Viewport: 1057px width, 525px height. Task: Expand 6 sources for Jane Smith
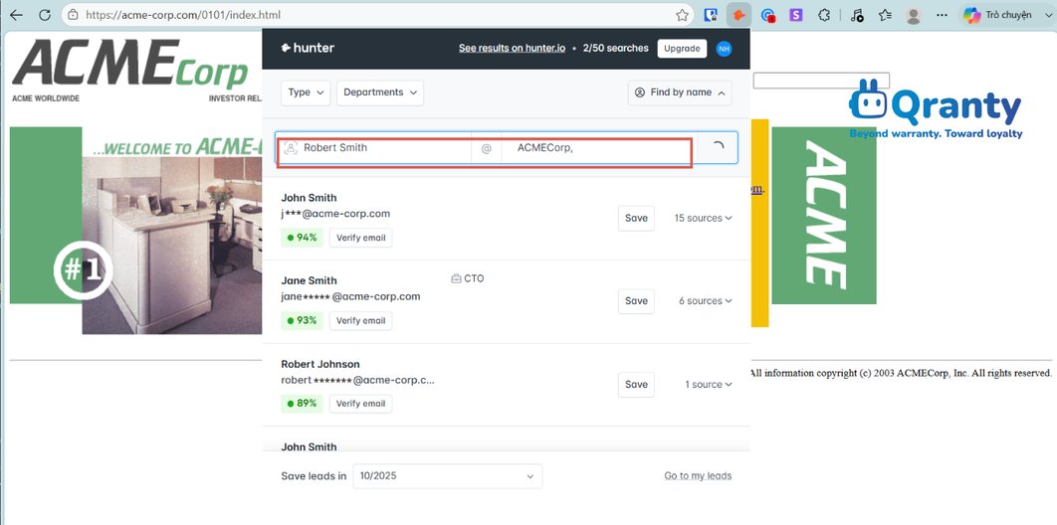(705, 301)
